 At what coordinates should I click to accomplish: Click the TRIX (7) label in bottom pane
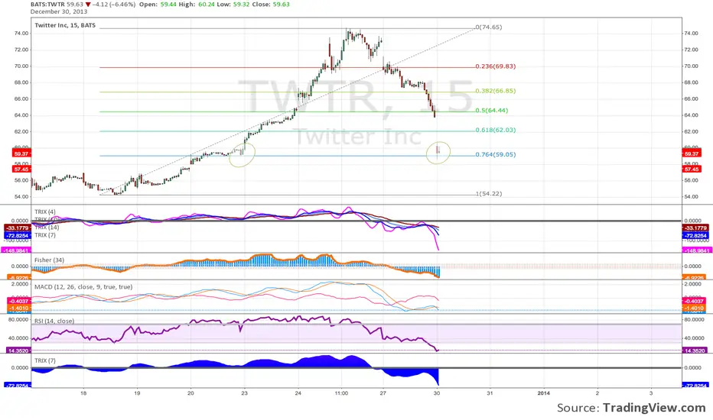click(45, 360)
